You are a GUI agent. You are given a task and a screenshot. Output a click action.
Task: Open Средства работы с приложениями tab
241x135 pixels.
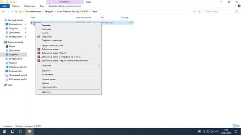point(65,6)
